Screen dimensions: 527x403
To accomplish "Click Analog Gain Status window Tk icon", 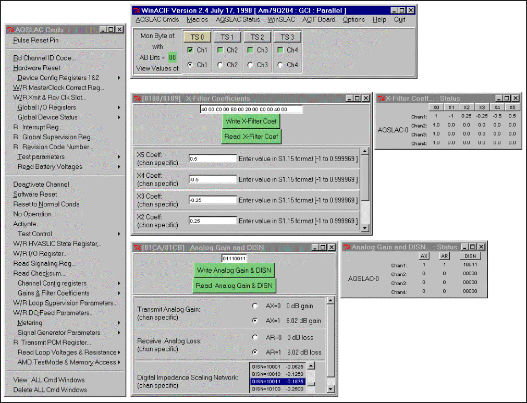I will pos(347,247).
